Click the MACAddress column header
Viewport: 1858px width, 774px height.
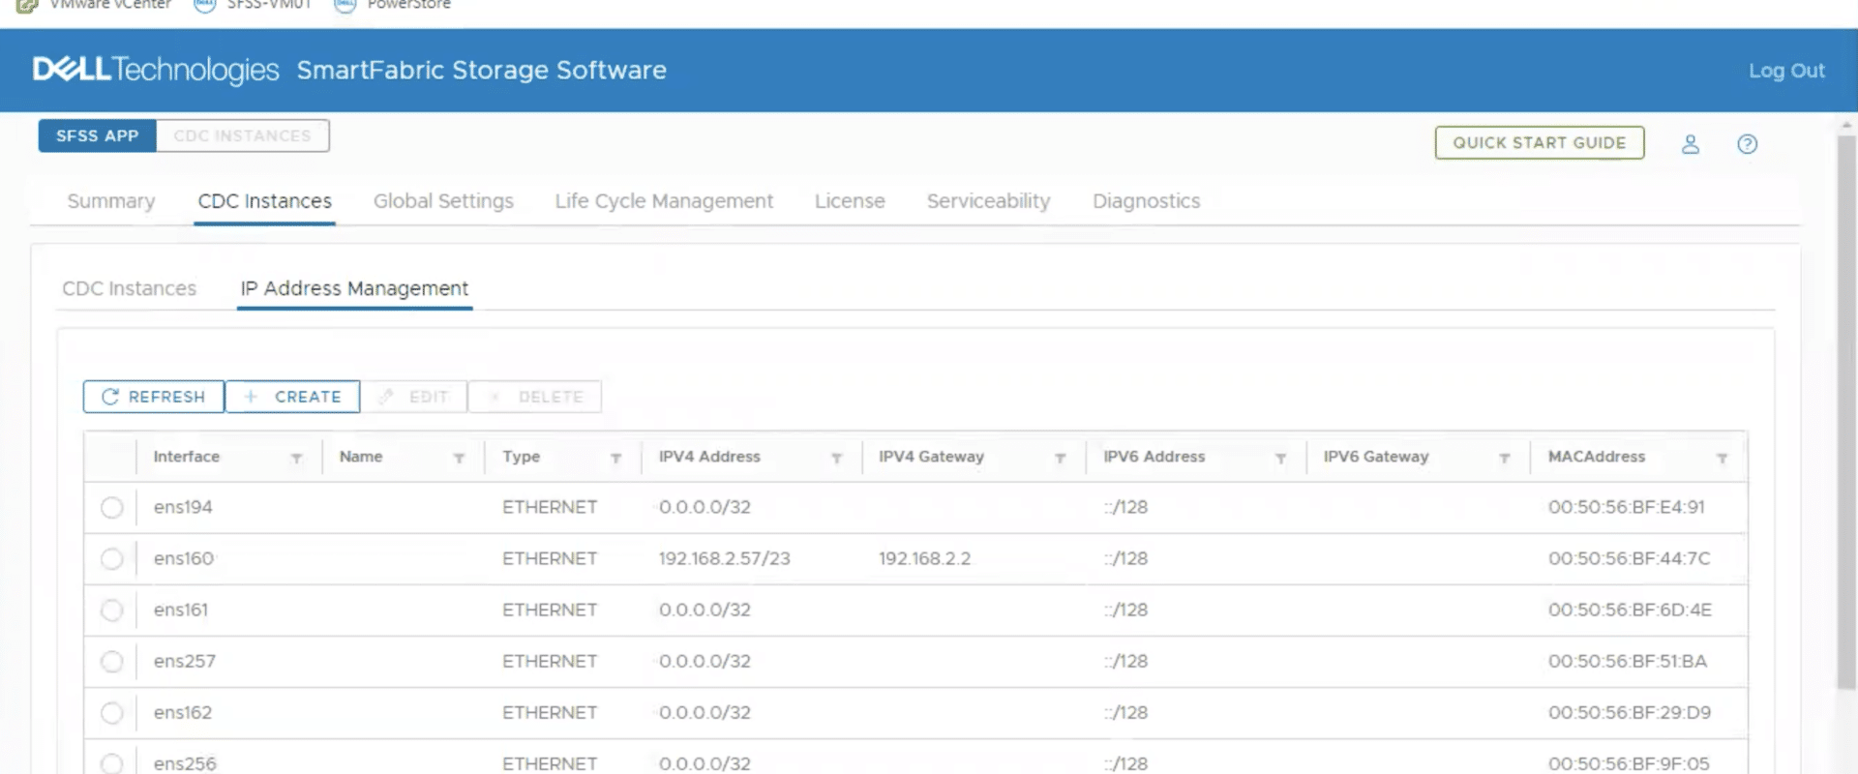pos(1597,457)
